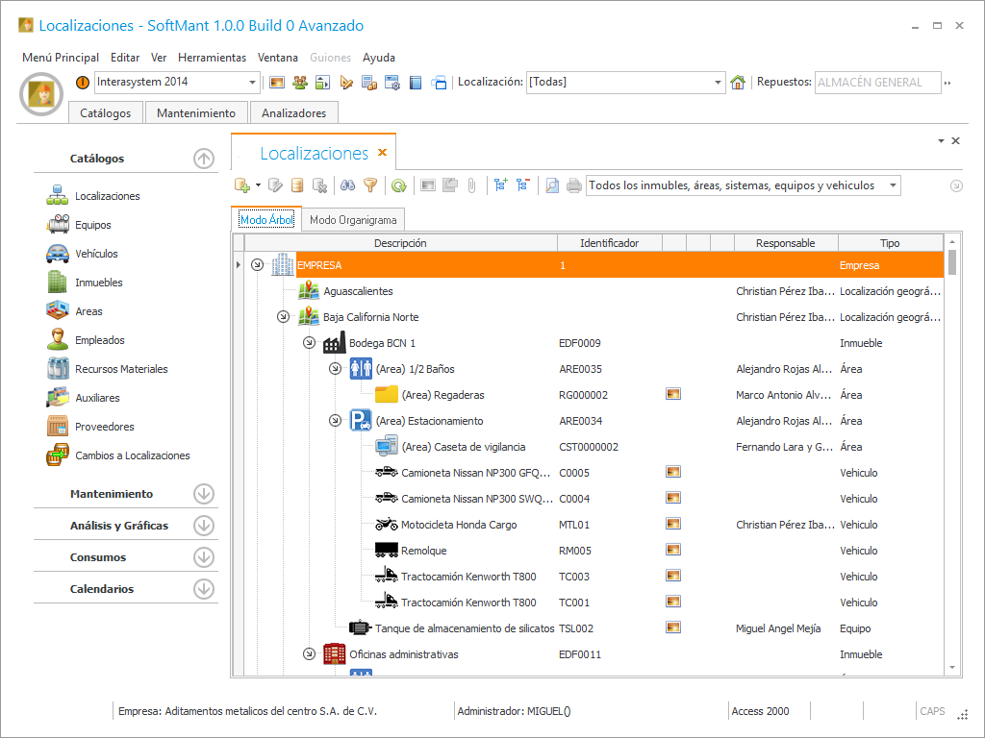Click the binoculars search icon in toolbar
The image size is (985, 738).
pos(348,185)
